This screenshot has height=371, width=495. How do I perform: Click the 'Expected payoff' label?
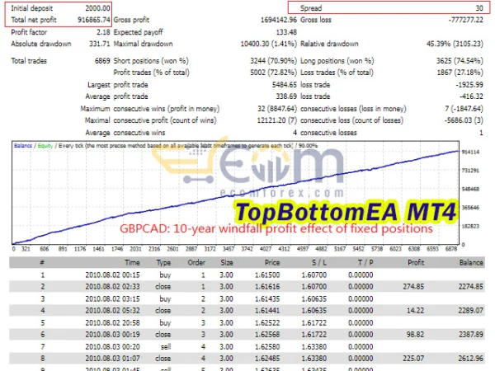138,32
